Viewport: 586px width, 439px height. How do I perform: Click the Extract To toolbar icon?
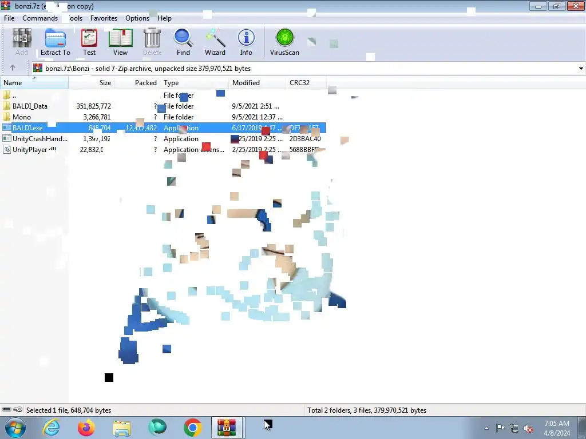(56, 42)
